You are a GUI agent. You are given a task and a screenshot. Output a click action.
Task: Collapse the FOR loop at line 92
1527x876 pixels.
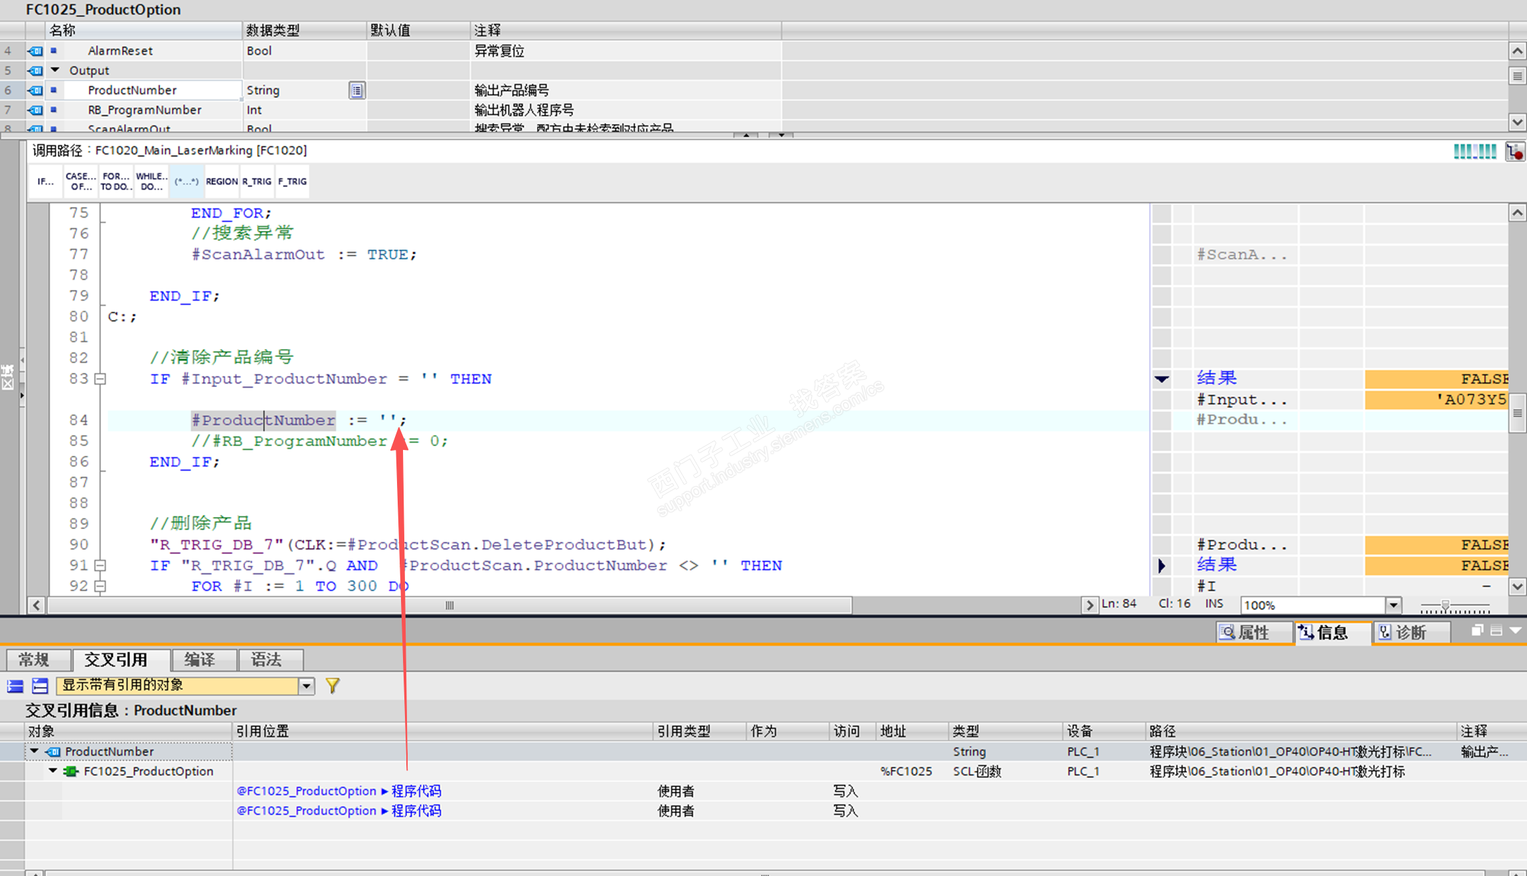(x=100, y=586)
